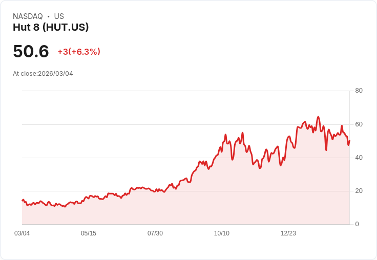The width and height of the screenshot is (377, 260).
Task: Select the 50.6 current price value
Action: (31, 51)
